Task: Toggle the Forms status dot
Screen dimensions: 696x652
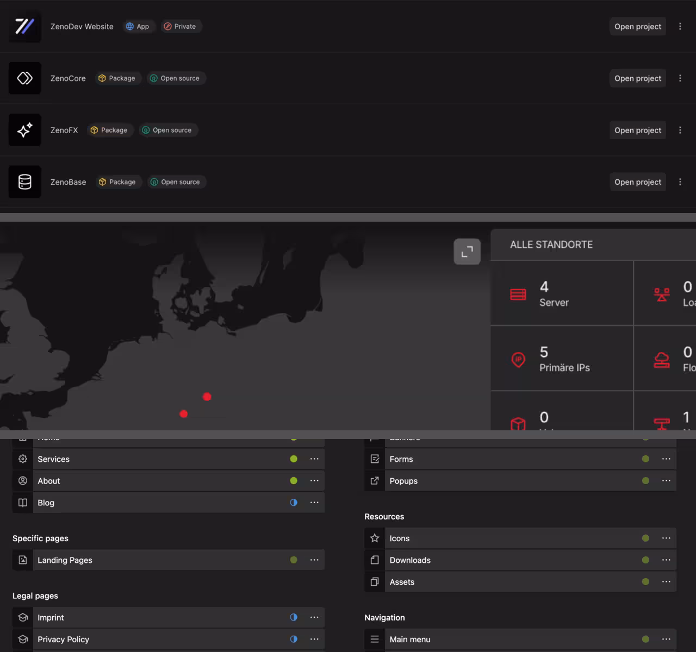Action: [645, 459]
